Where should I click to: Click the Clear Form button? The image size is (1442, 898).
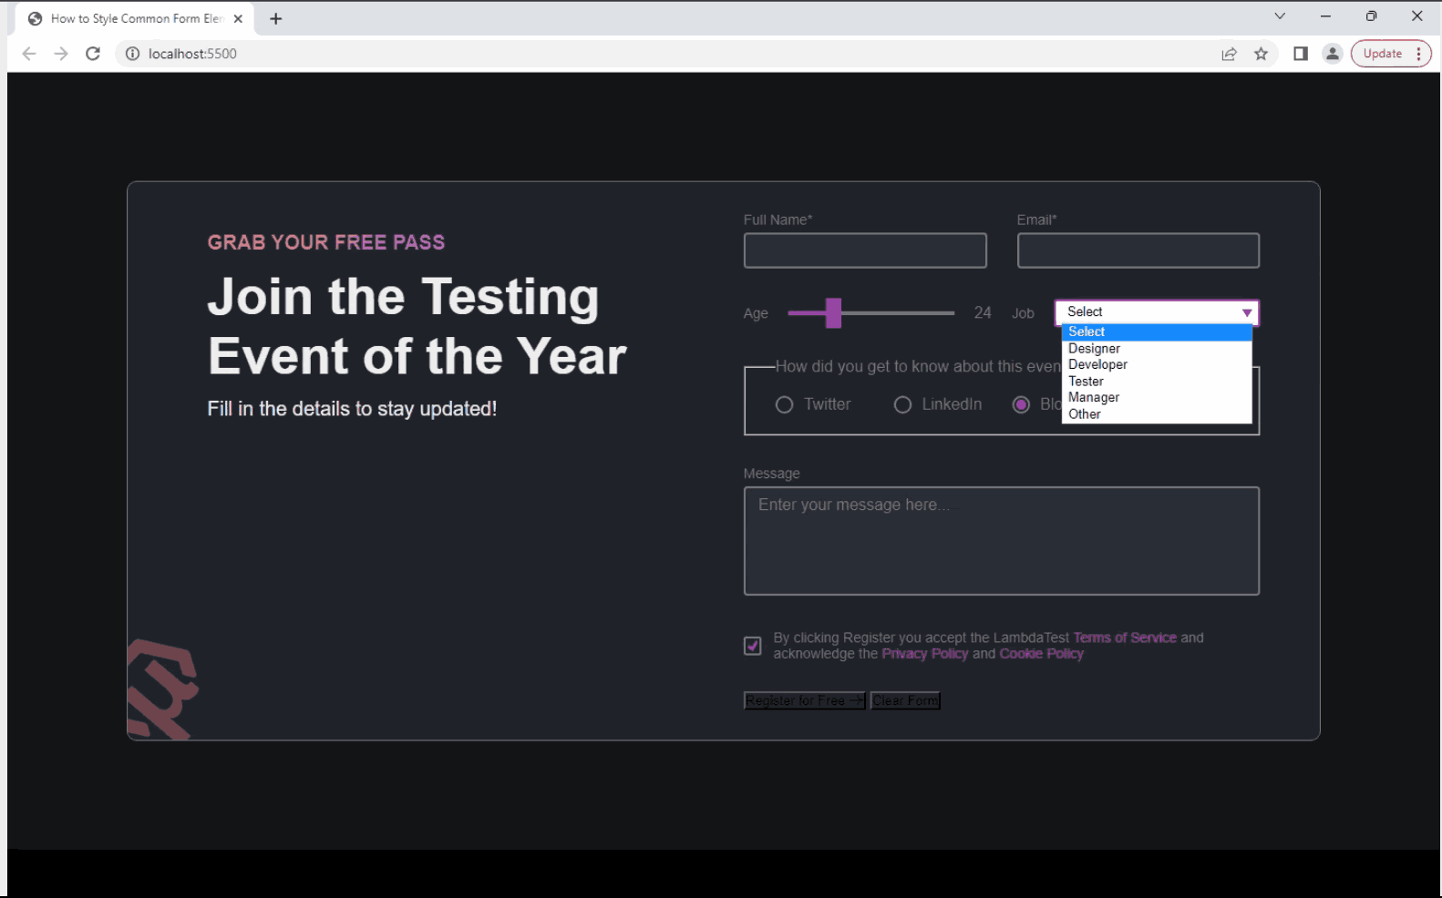coord(905,700)
